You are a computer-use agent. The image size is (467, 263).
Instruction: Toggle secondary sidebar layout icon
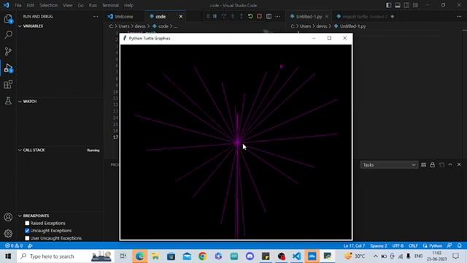click(x=406, y=5)
